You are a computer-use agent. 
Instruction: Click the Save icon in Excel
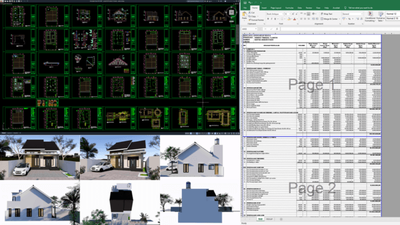(x=245, y=2)
